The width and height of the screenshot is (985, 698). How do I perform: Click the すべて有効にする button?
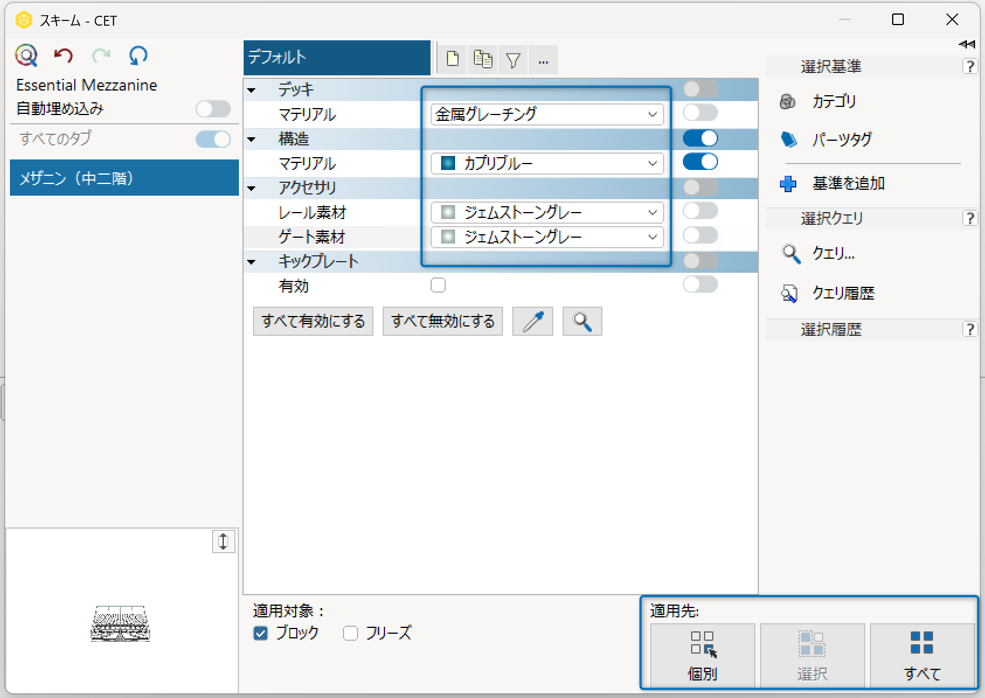[x=313, y=321]
